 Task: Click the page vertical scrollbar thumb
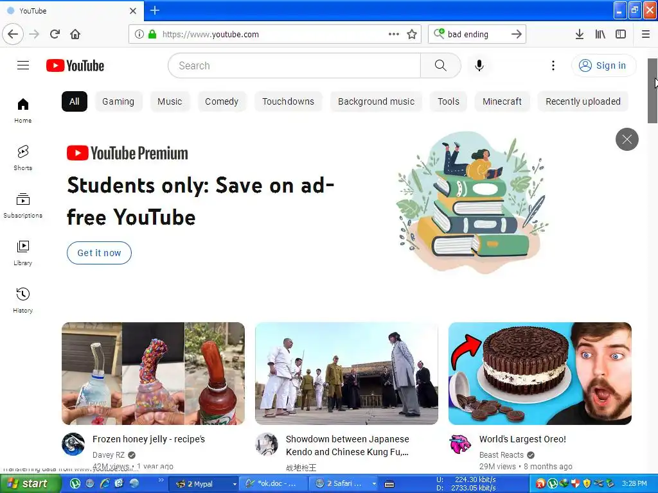(x=653, y=91)
